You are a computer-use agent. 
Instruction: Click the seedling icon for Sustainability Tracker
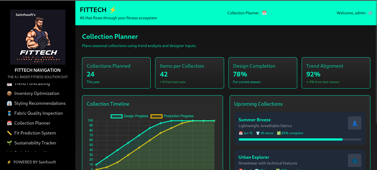9,143
